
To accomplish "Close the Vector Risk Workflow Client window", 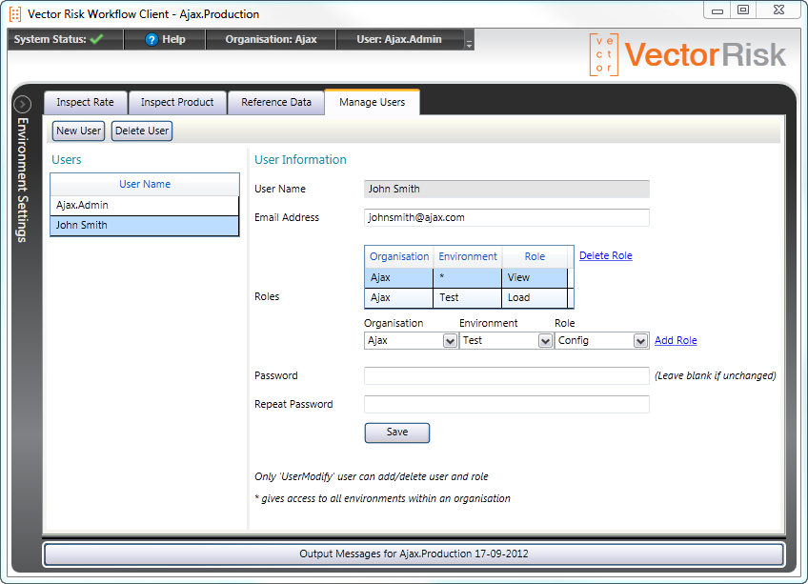I will coord(779,10).
